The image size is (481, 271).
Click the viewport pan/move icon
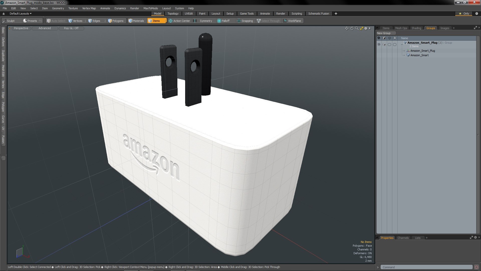(x=347, y=28)
